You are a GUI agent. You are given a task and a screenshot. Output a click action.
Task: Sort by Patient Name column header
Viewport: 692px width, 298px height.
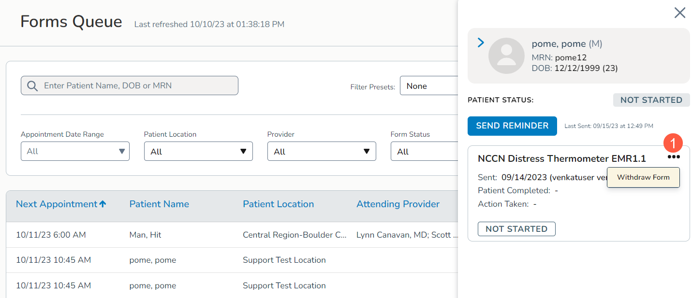coord(159,204)
